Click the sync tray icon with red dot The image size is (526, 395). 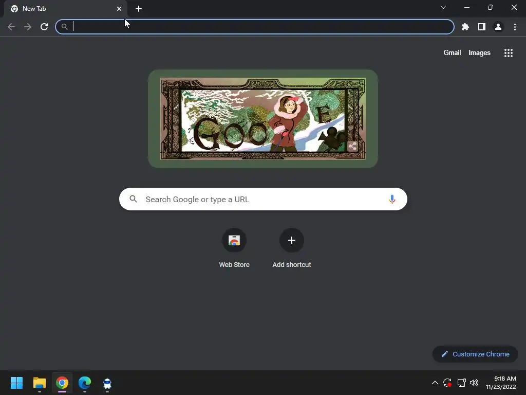[x=447, y=383]
